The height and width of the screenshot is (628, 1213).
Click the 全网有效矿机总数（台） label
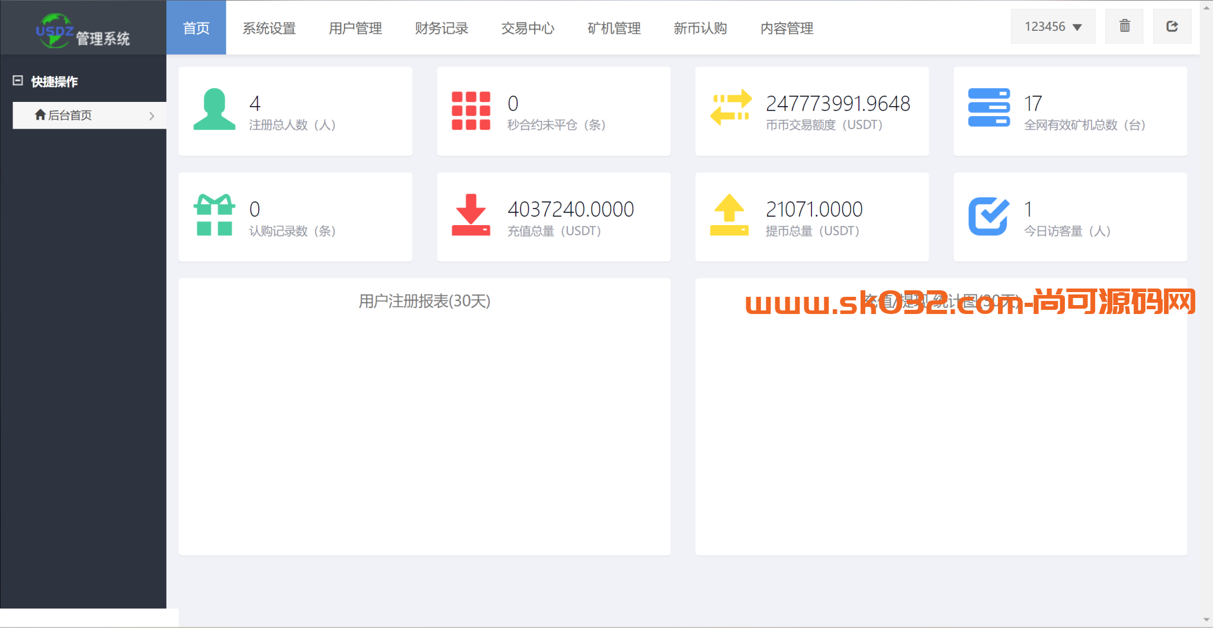pos(1085,125)
